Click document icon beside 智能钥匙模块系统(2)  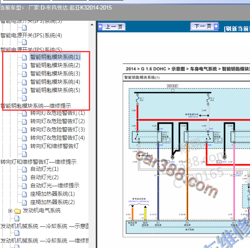(24, 66)
